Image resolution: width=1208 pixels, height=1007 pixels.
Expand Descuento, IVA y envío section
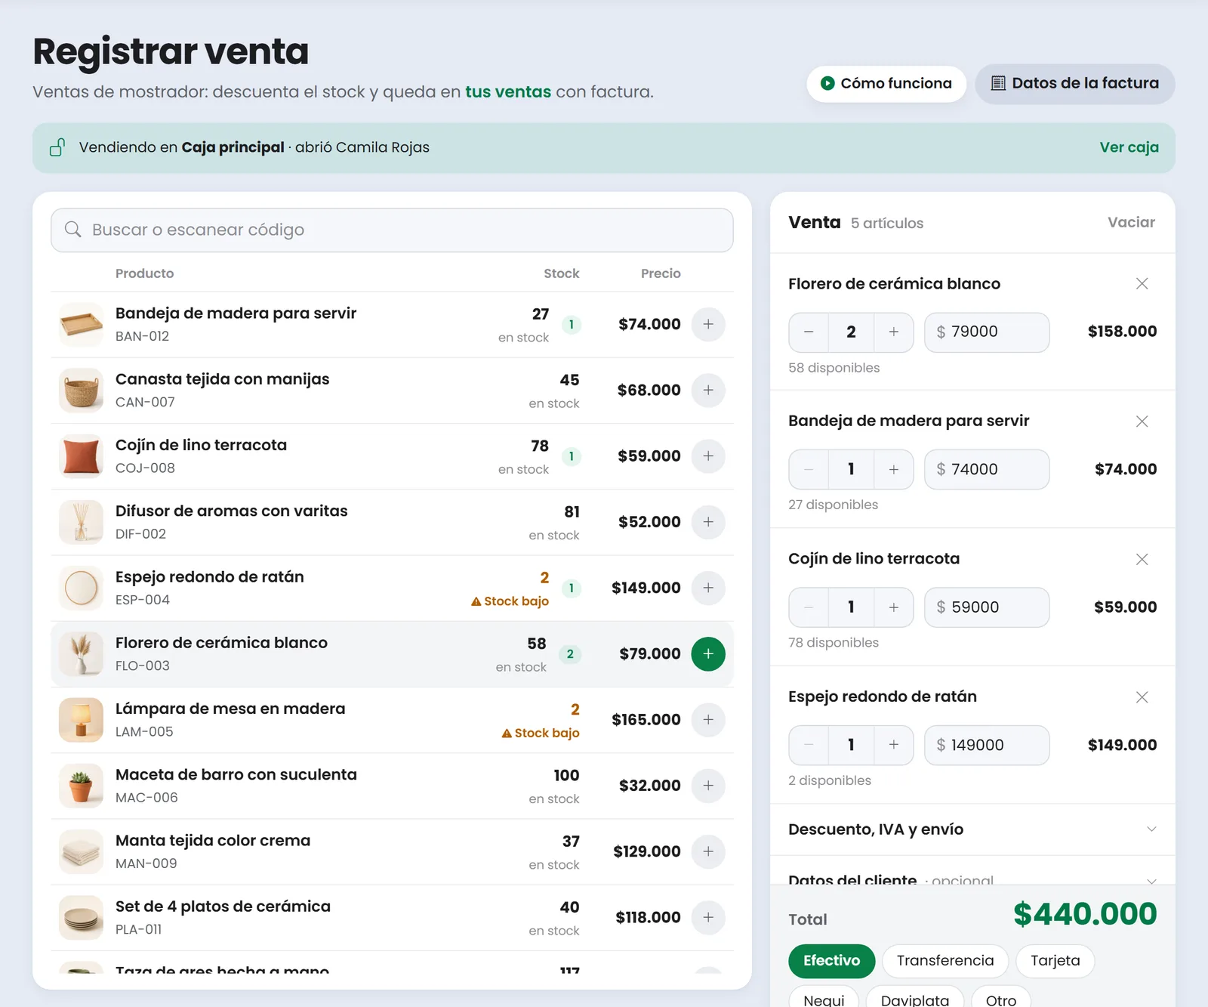(972, 829)
